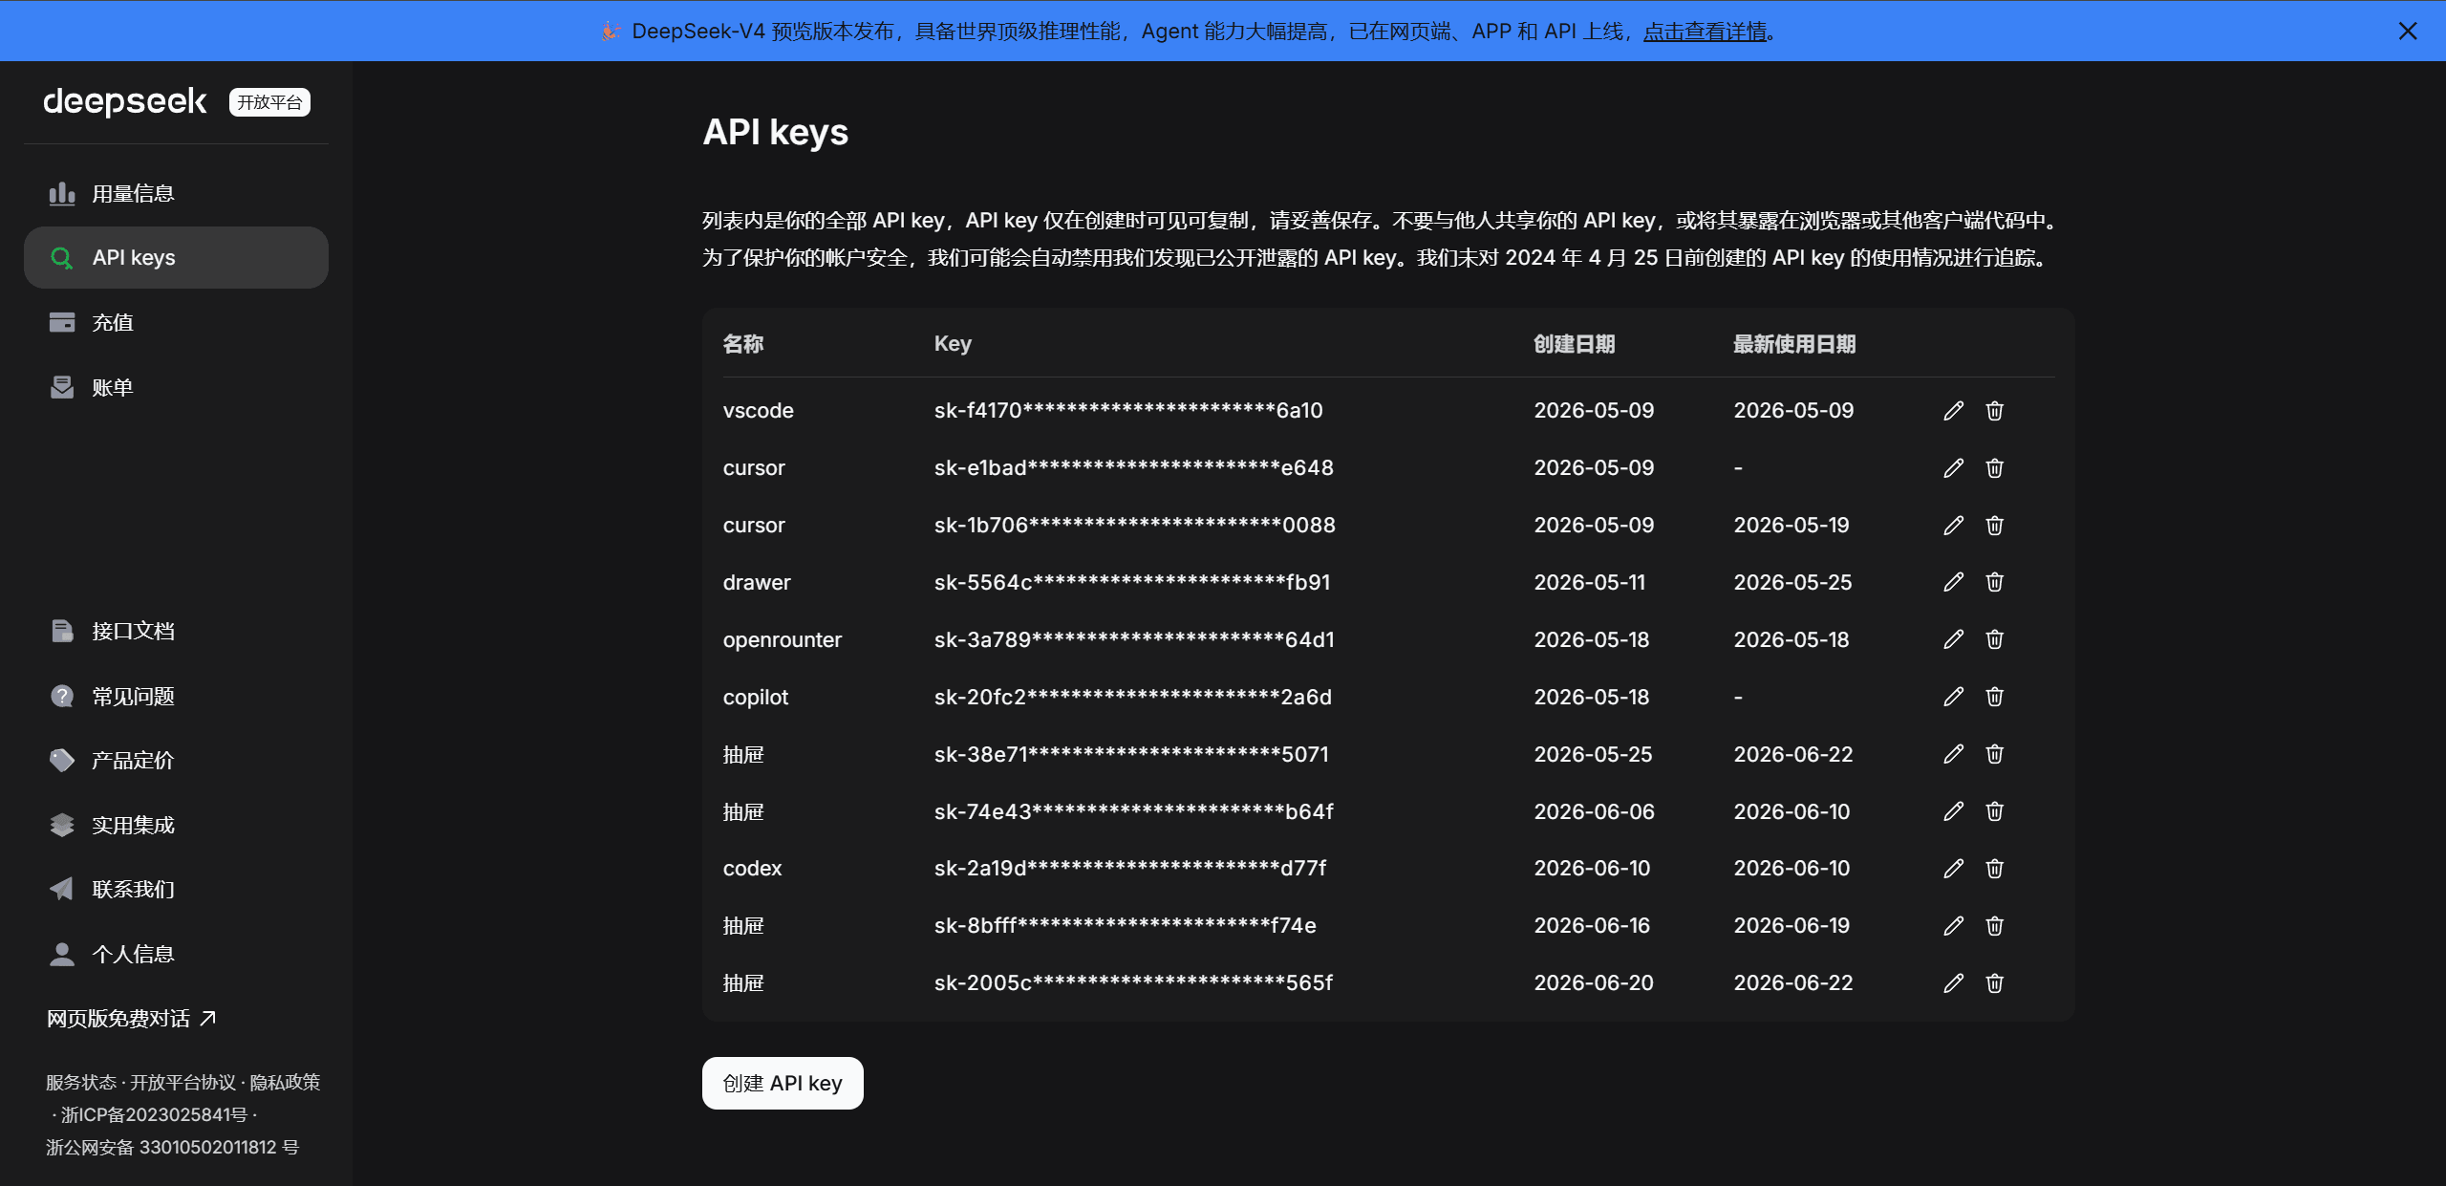Delete the vscode API key
Screen dimensions: 2446x1186
pos(1994,411)
